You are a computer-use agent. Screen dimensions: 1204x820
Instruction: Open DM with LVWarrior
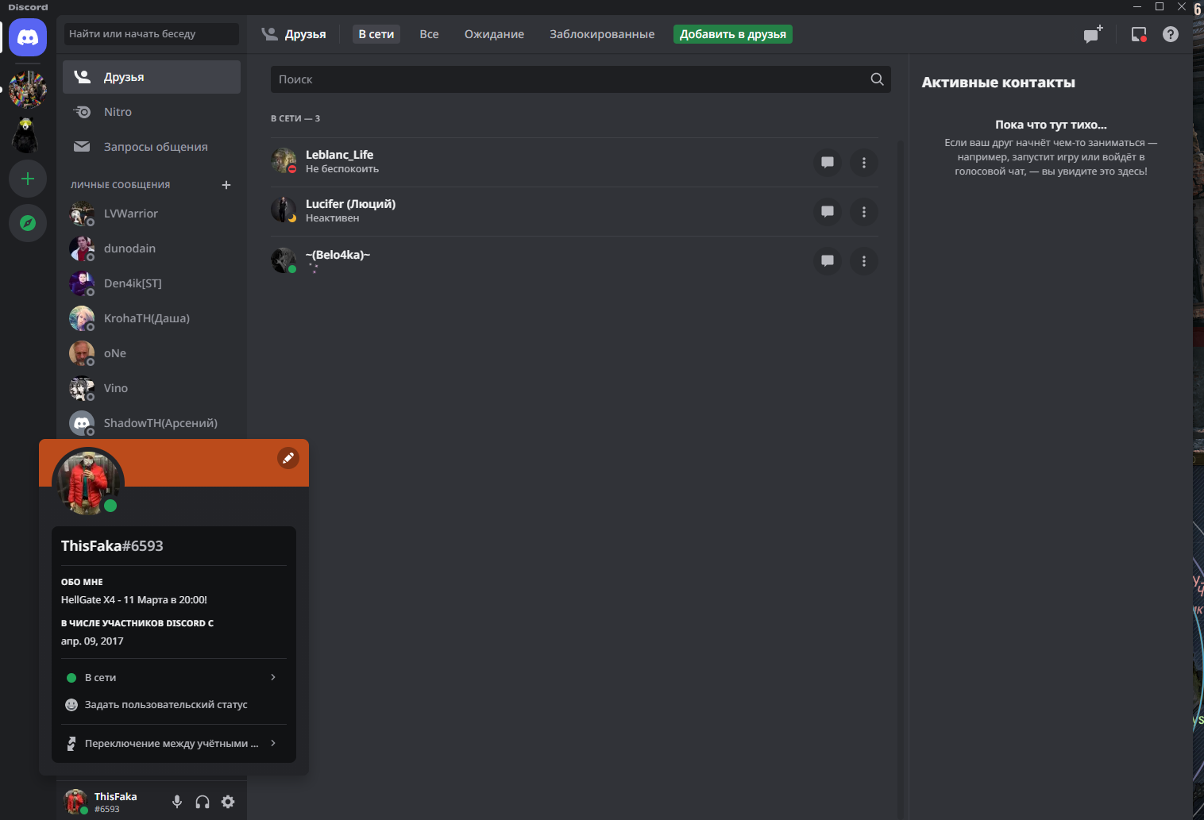tap(152, 214)
